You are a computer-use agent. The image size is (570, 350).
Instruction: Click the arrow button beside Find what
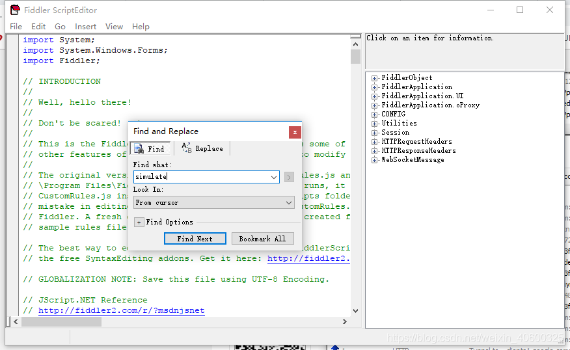click(x=289, y=178)
